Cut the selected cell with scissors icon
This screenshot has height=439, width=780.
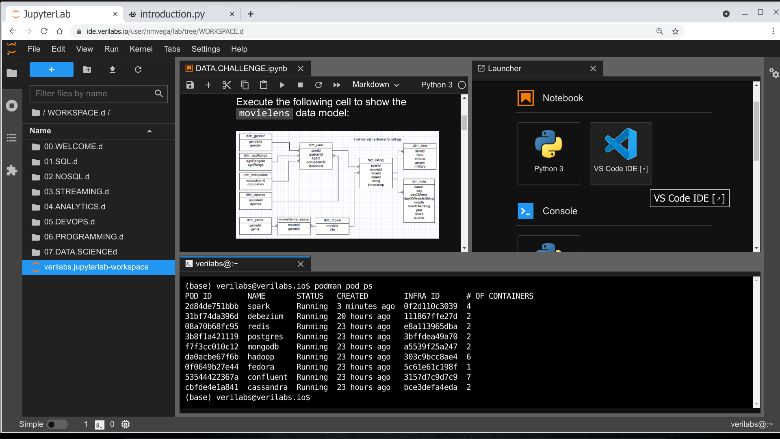click(x=227, y=85)
